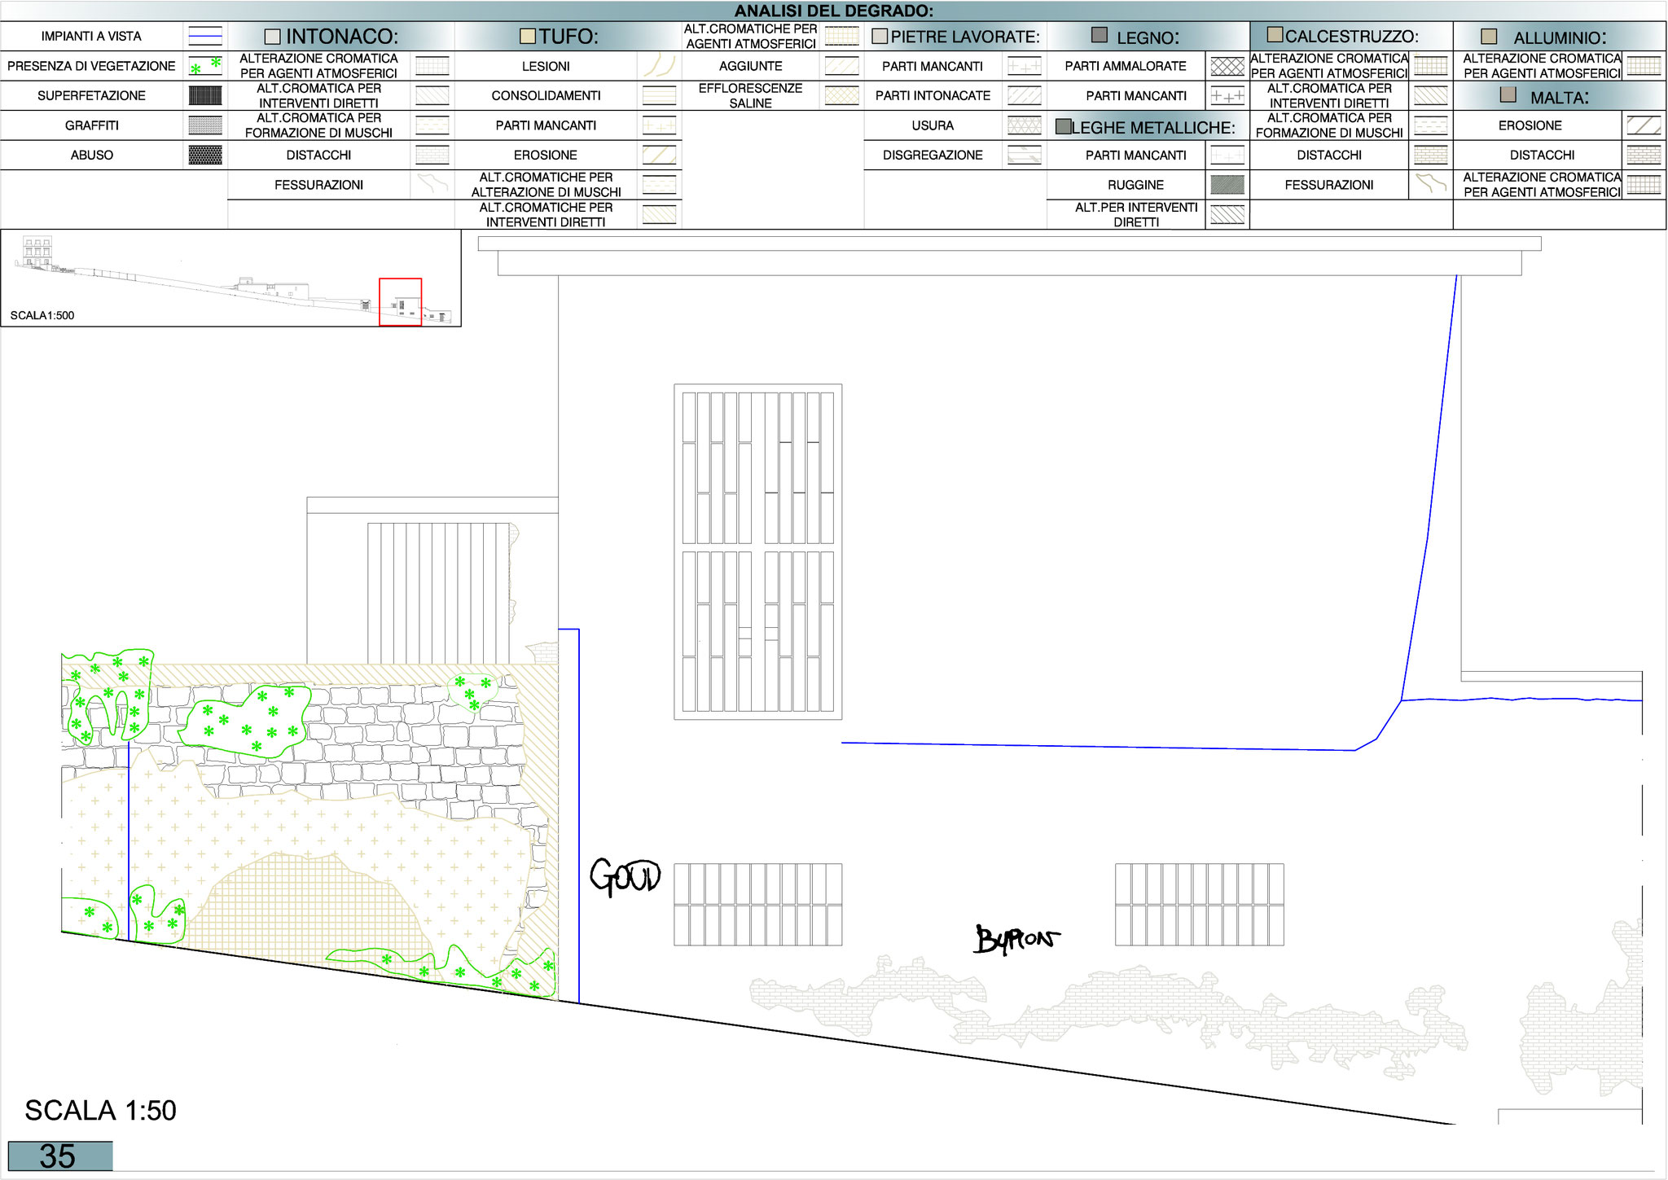Viewport: 1668px width, 1180px height.
Task: Click the SCALA 1:50 label
Action: click(100, 1110)
